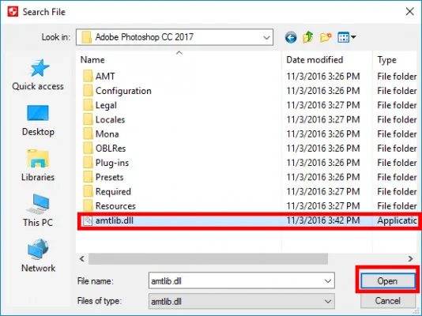Screen dimensions: 422x316
Task: Click the 'AMT' folder name
Action: point(105,77)
